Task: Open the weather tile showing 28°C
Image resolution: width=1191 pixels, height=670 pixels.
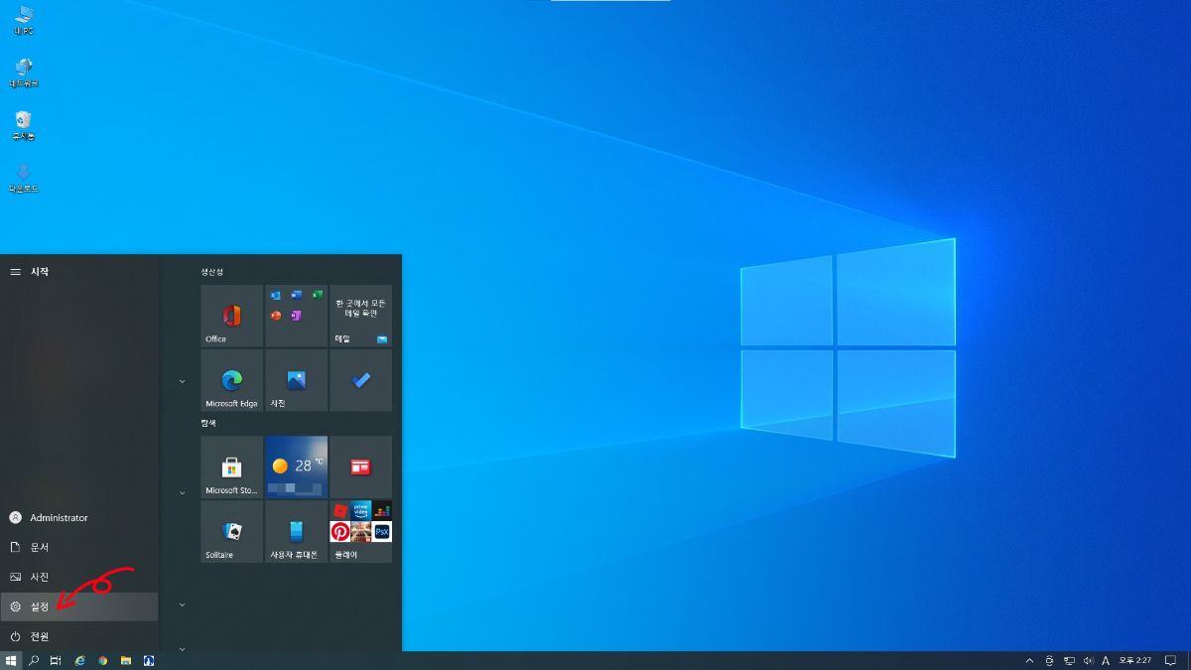Action: point(296,467)
